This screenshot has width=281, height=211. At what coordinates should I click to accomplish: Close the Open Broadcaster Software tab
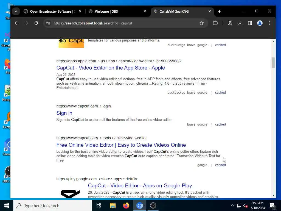pos(80,12)
